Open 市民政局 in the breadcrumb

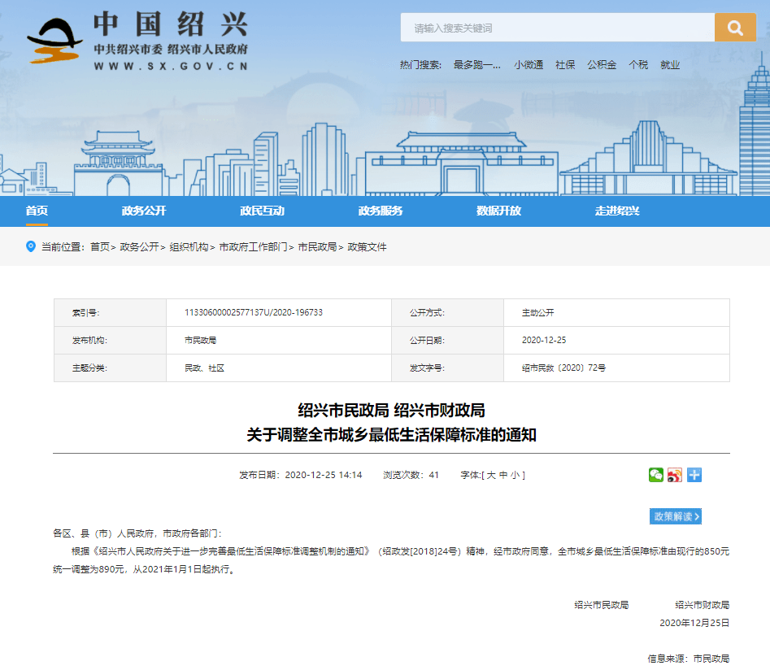click(317, 247)
